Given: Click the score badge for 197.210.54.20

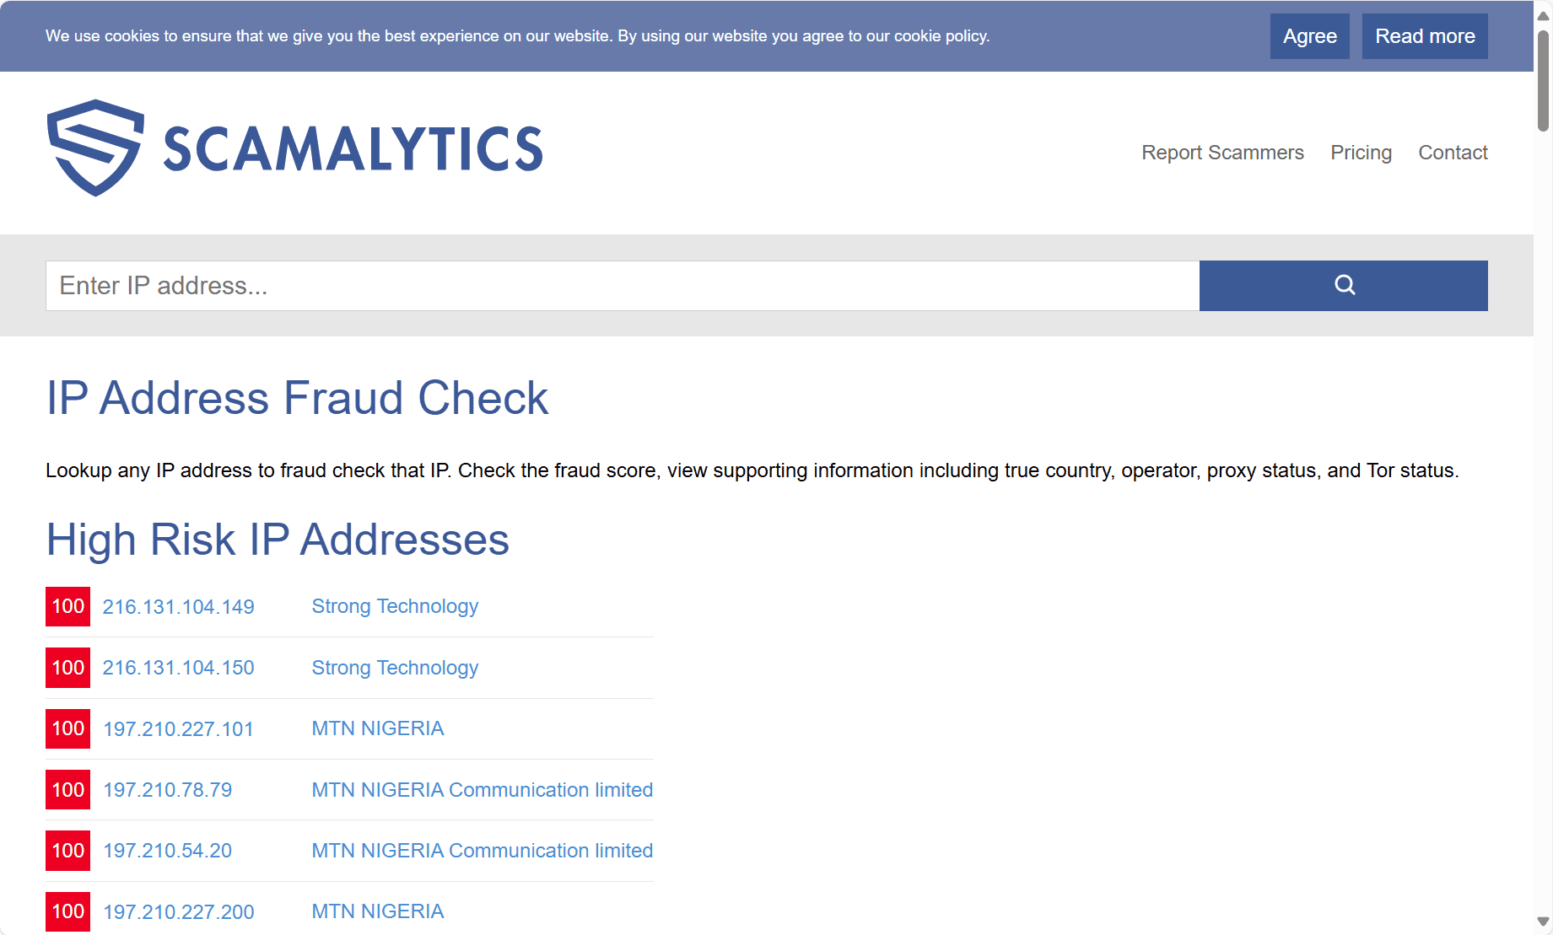Looking at the screenshot, I should pyautogui.click(x=67, y=851).
